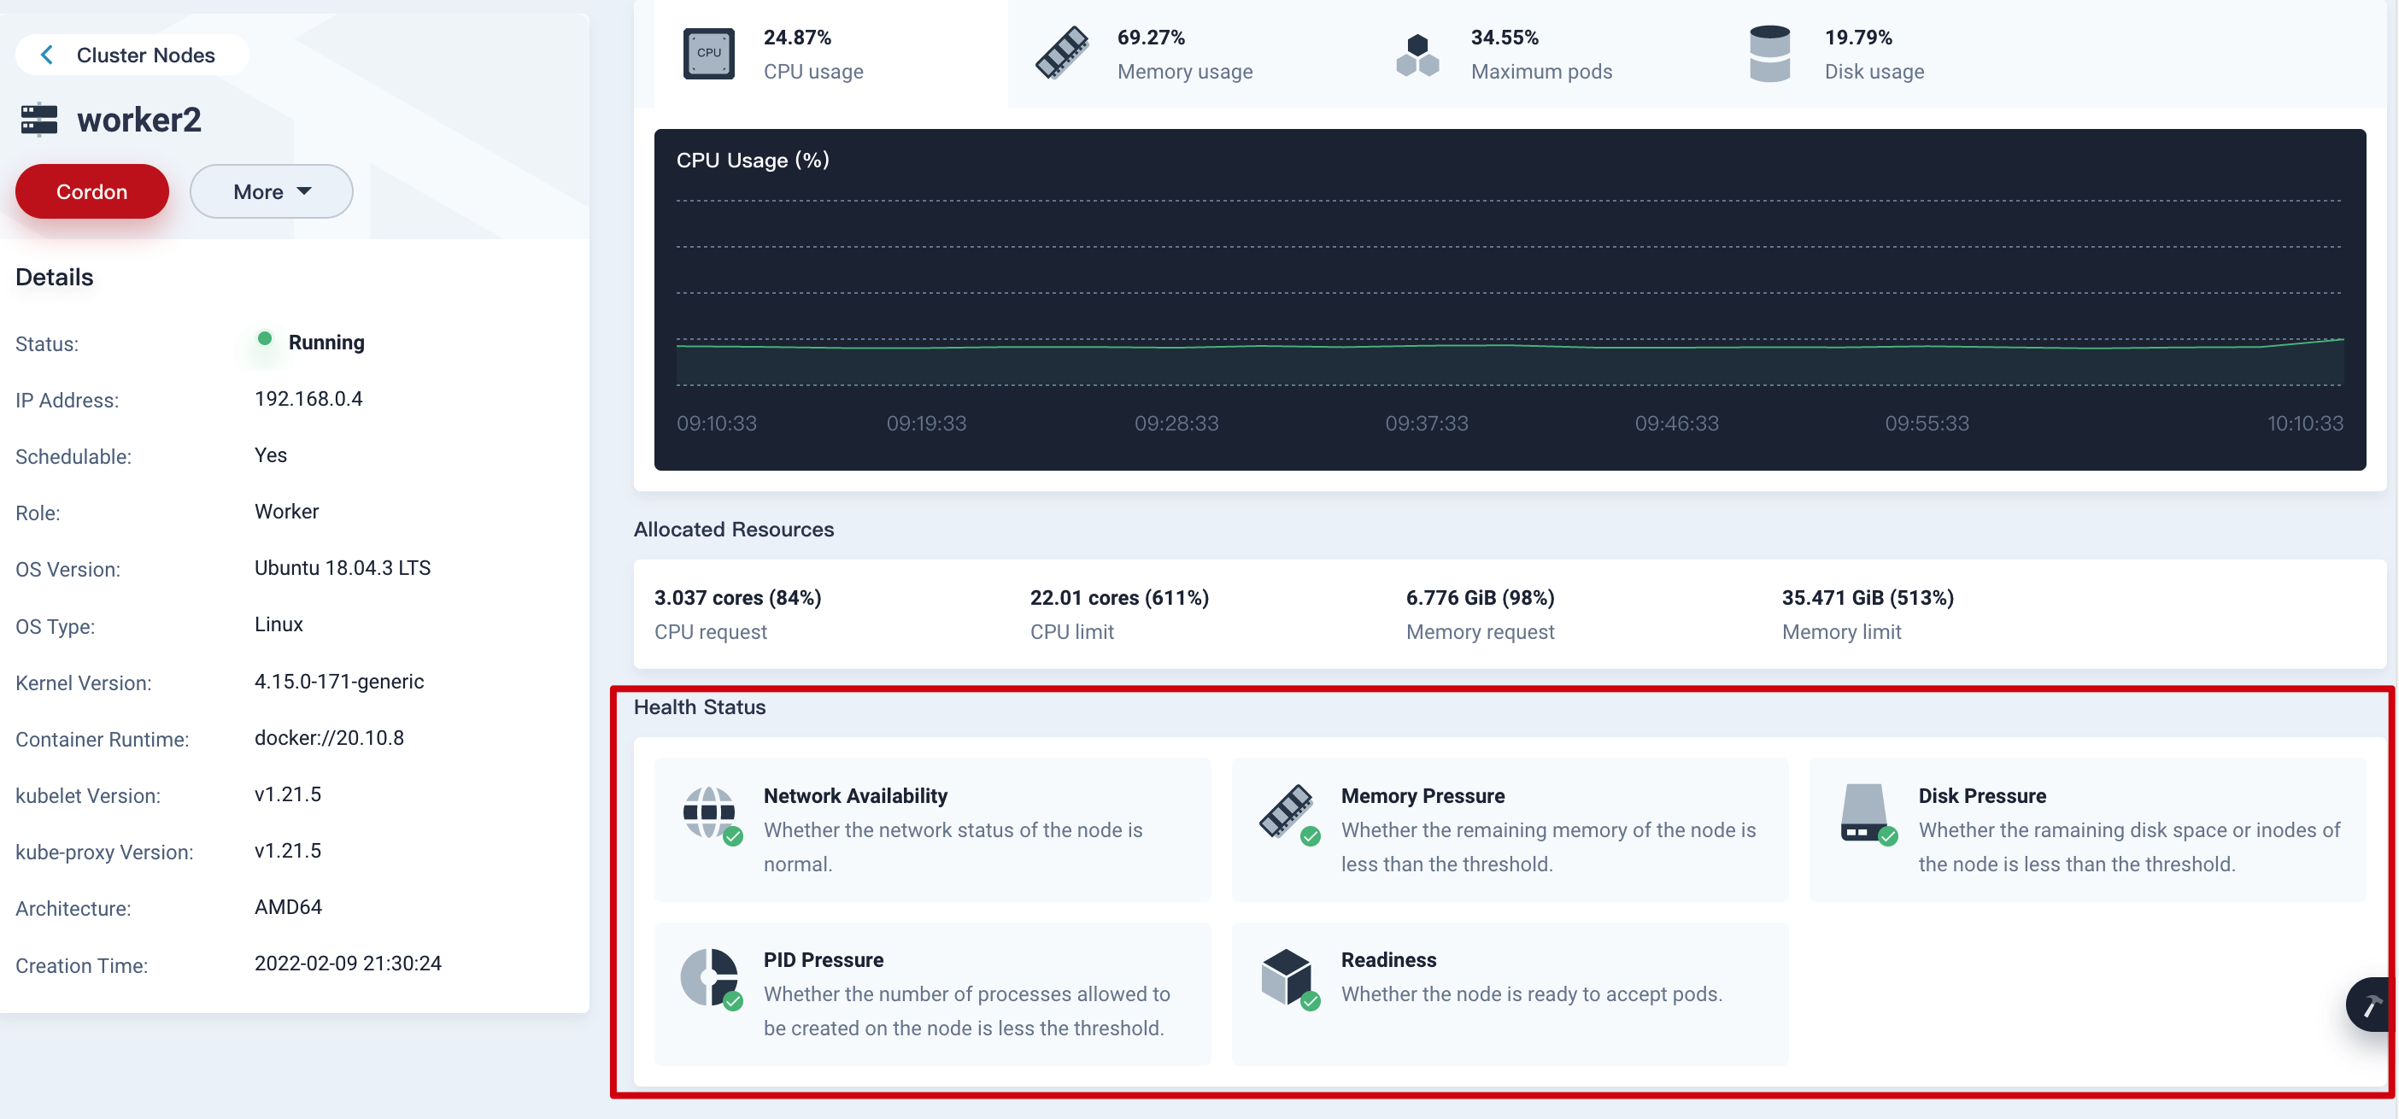Click the Disk Pressure drive icon
Image resolution: width=2399 pixels, height=1119 pixels.
pos(1864,811)
